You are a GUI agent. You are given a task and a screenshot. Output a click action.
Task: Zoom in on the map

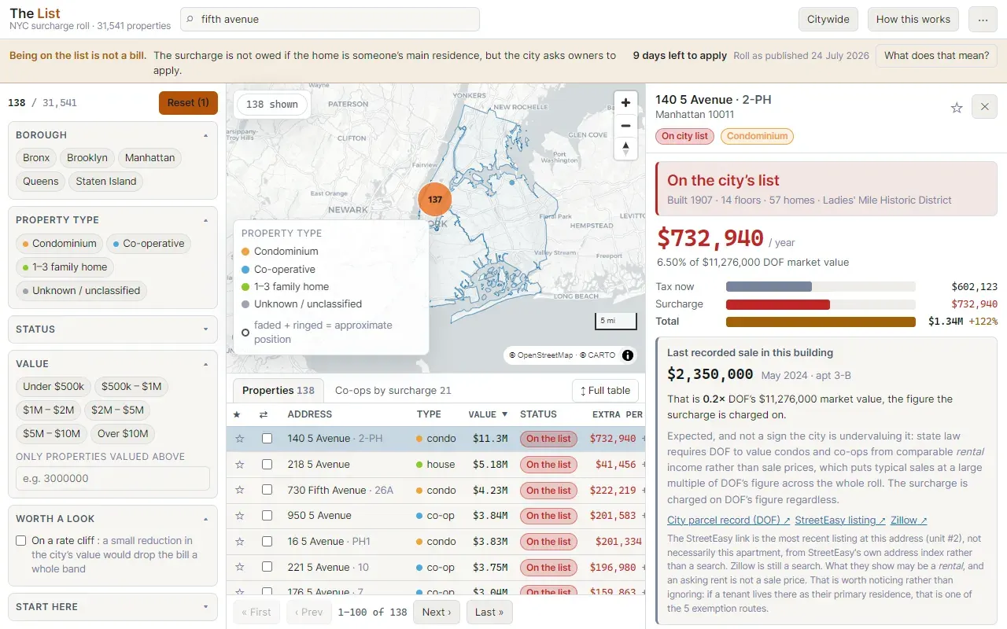625,102
